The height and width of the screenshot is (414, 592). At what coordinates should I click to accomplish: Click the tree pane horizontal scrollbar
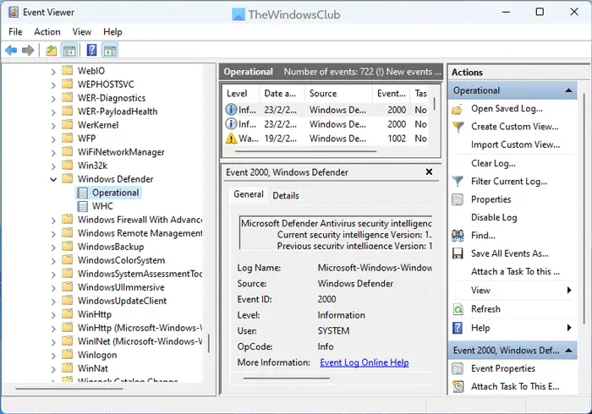pos(69,389)
